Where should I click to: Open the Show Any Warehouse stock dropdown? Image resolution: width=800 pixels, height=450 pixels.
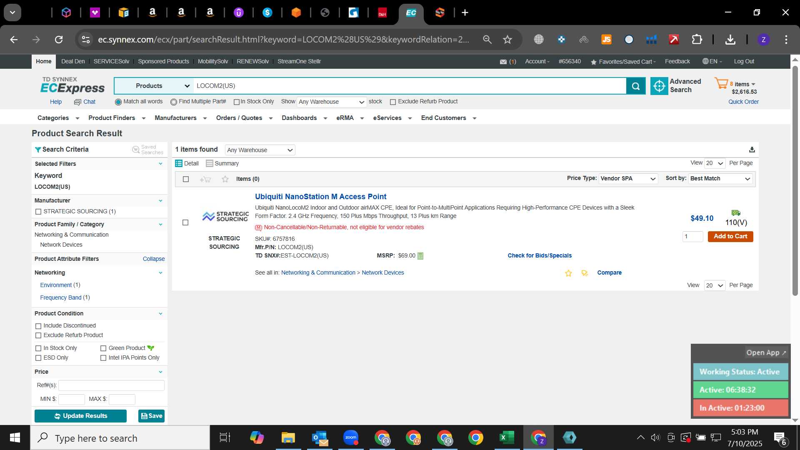click(332, 102)
